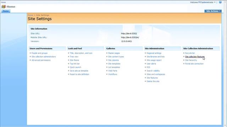Open Sites and workspaces
This screenshot has width=227, height=127.
tap(156, 74)
